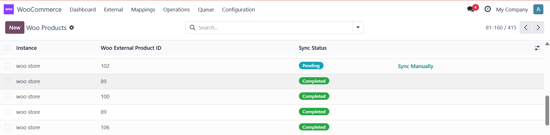
Task: Click woo store in row 106
Action: point(28,127)
